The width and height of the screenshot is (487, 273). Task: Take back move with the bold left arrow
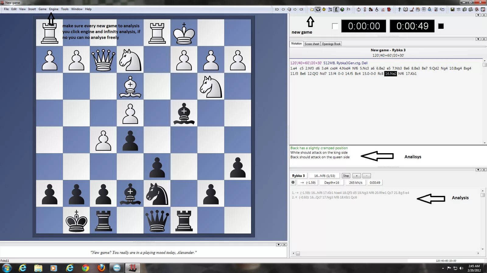tap(289, 9)
